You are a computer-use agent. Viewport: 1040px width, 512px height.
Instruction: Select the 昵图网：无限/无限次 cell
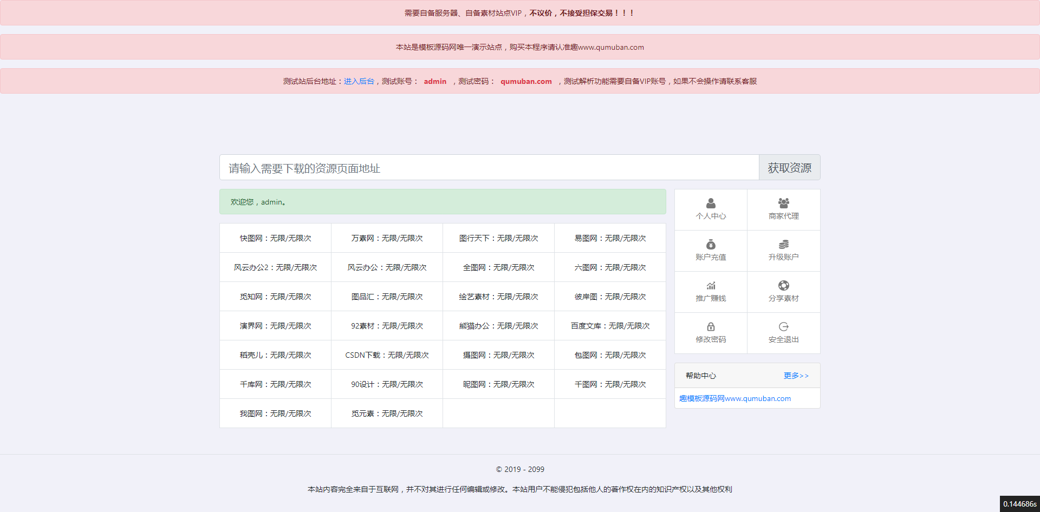point(498,384)
